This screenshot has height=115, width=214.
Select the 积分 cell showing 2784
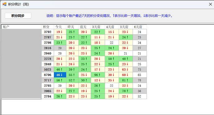pyautogui.click(x=48, y=96)
